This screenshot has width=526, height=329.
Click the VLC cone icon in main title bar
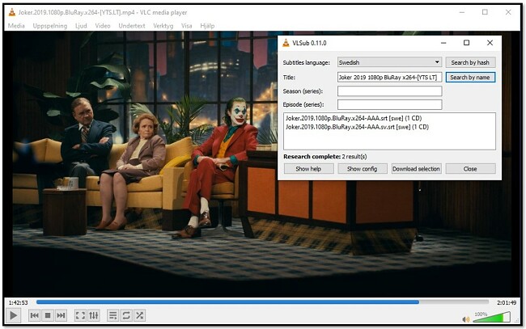[12, 12]
